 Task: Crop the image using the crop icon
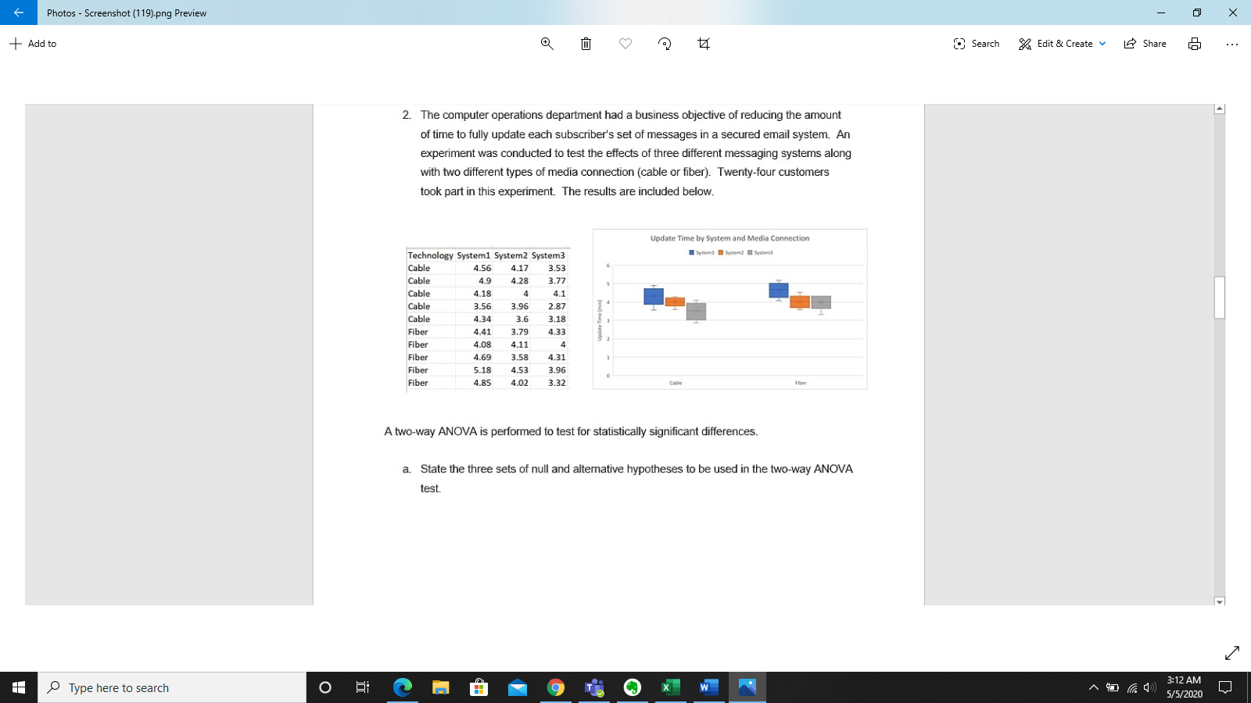coord(703,44)
